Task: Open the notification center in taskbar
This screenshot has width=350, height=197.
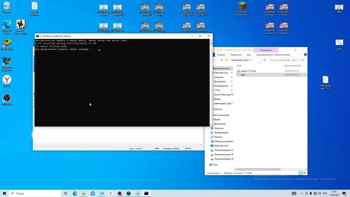Action: (344, 193)
